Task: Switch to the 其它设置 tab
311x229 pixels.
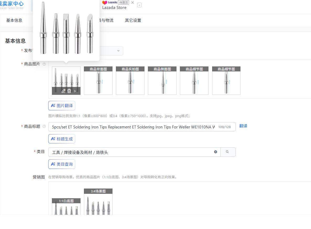Action: tap(133, 20)
